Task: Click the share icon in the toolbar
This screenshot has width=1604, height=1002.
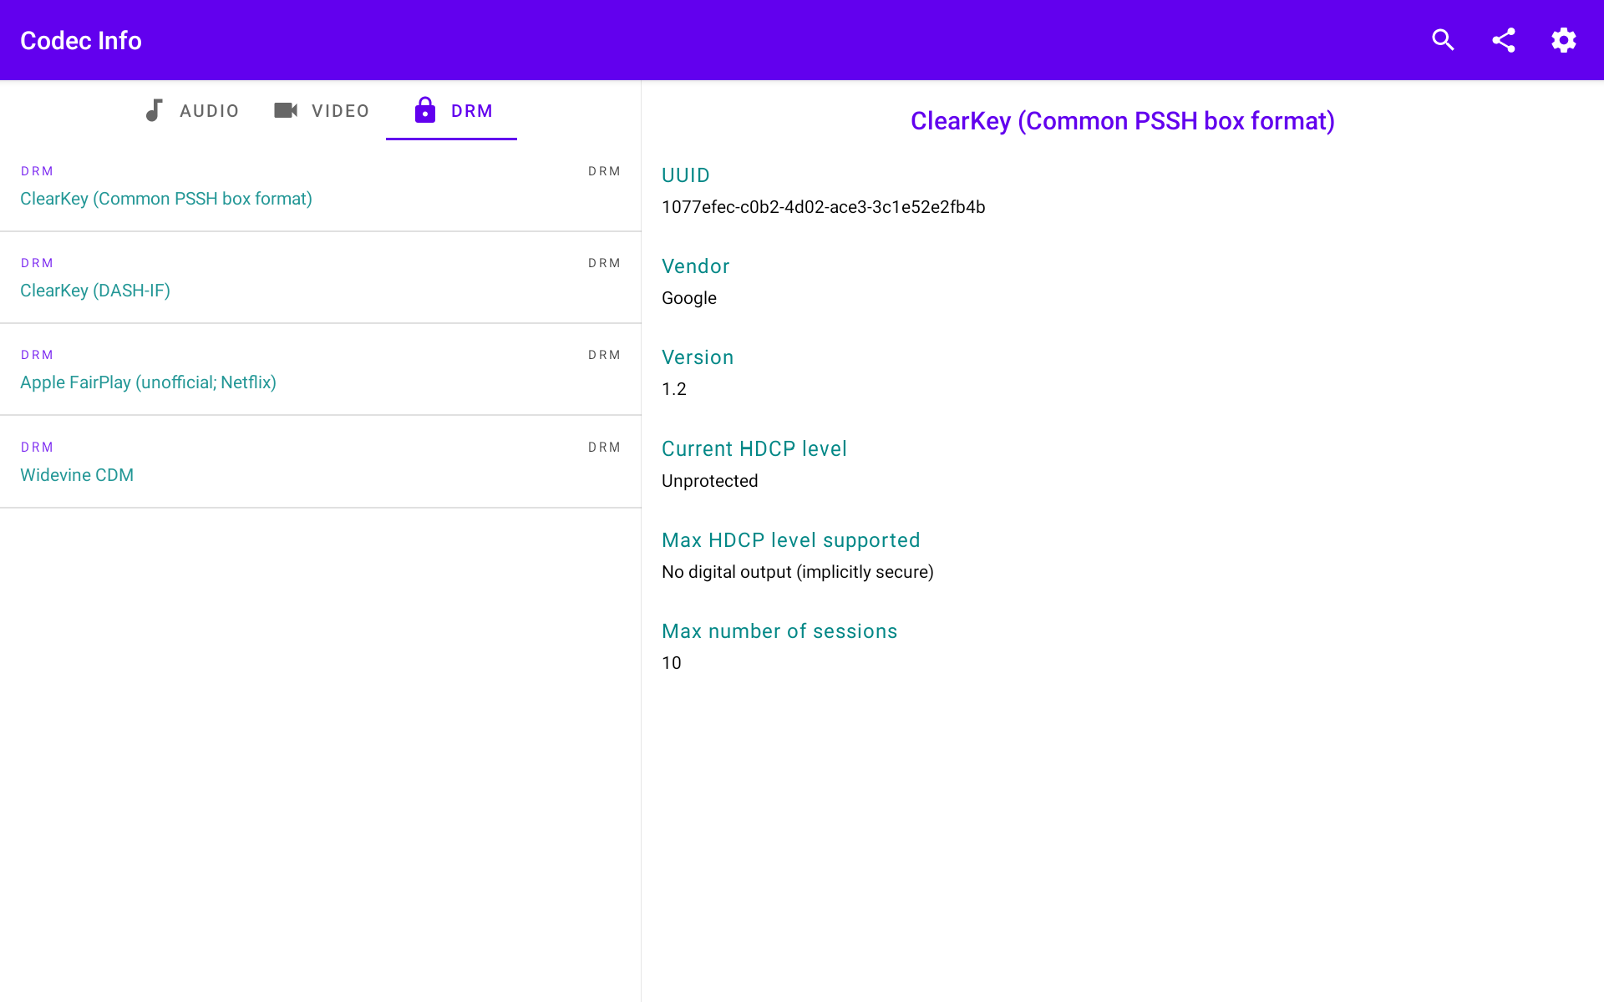Action: click(x=1504, y=39)
